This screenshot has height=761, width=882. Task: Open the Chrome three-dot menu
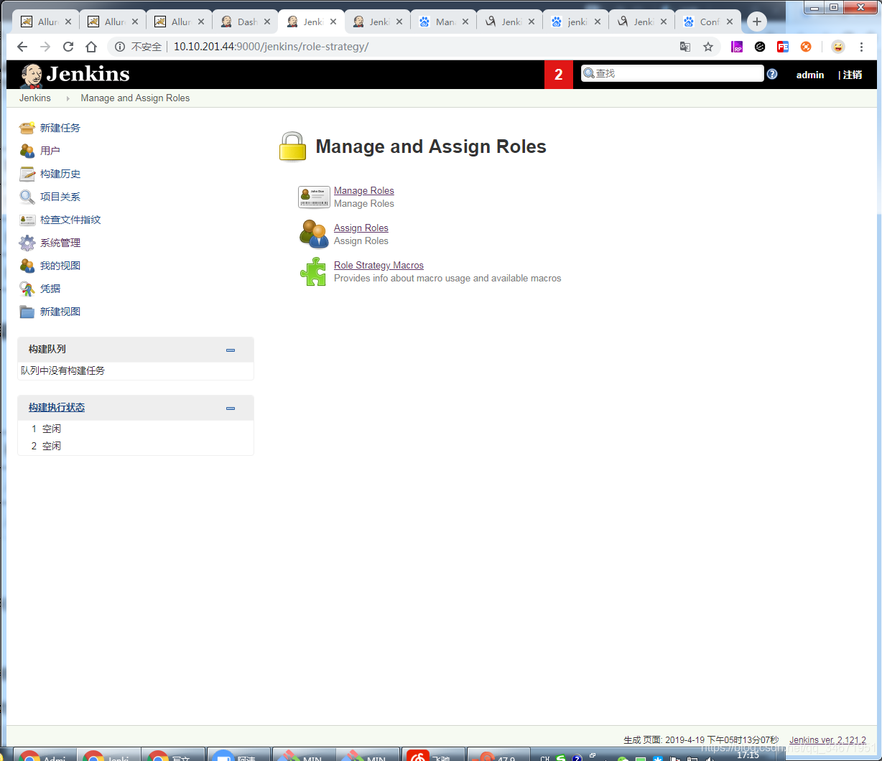pyautogui.click(x=862, y=47)
